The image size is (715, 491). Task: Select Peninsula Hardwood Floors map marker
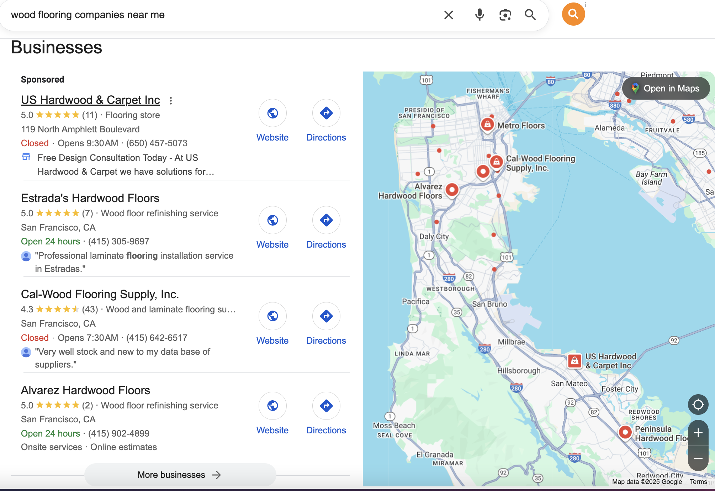tap(625, 432)
